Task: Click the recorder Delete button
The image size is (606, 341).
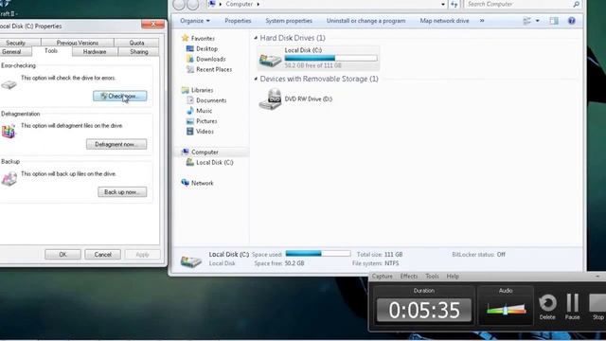Action: point(547,307)
